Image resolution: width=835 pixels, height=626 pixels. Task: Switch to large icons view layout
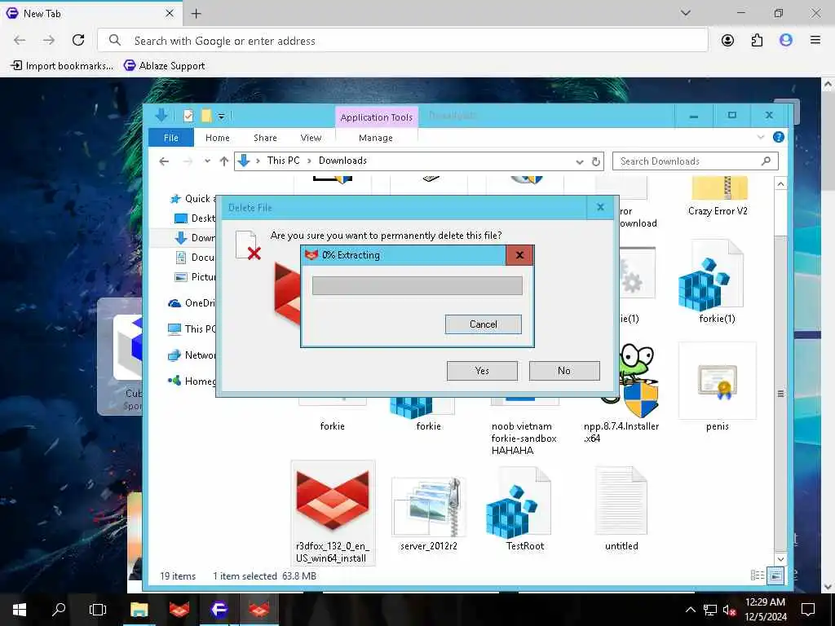tap(776, 575)
